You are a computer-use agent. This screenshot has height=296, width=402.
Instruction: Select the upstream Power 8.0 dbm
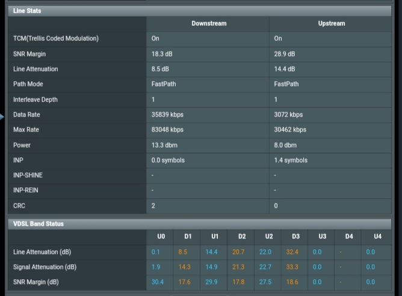coord(285,145)
